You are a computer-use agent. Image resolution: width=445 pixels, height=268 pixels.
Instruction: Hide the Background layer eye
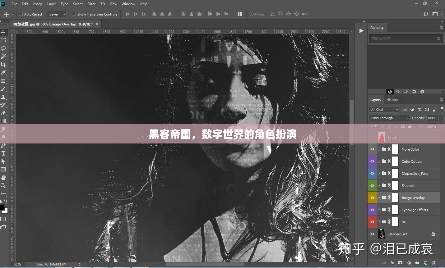click(x=372, y=234)
